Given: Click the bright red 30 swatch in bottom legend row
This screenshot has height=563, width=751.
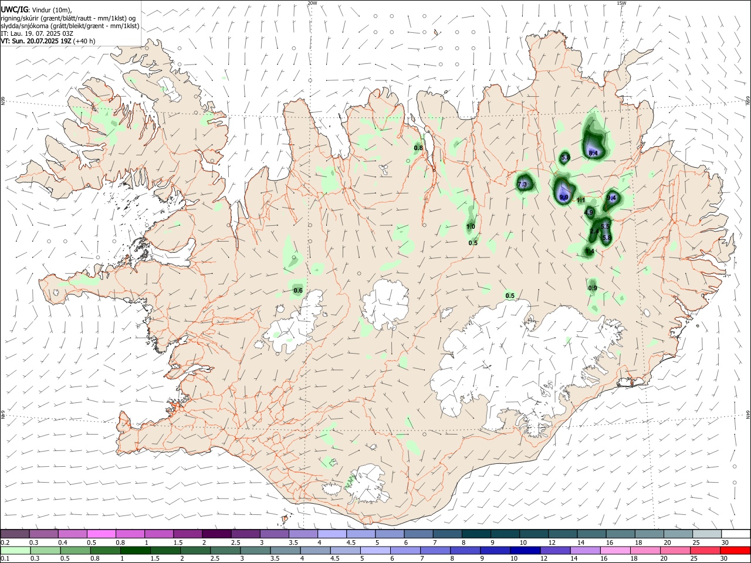Looking at the screenshot, I should point(735,551).
